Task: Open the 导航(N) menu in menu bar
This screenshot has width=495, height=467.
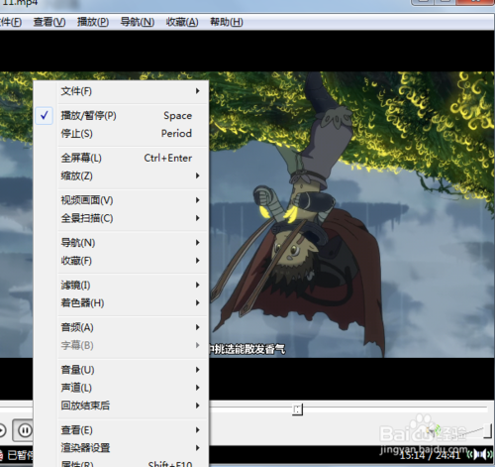Action: 137,22
